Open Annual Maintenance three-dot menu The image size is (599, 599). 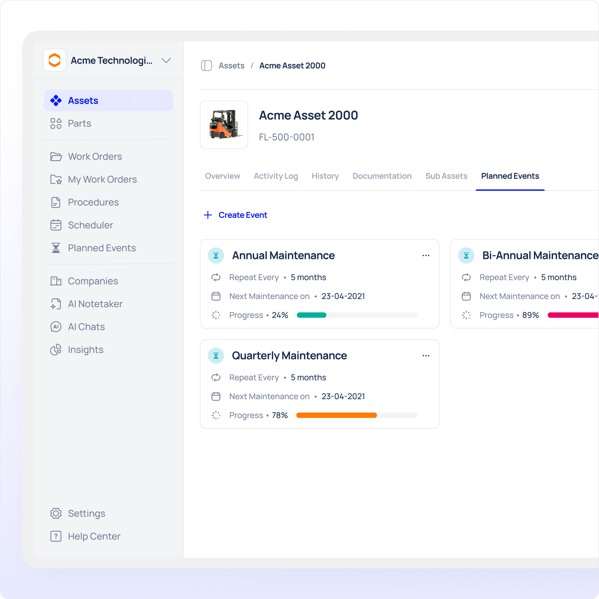point(426,255)
